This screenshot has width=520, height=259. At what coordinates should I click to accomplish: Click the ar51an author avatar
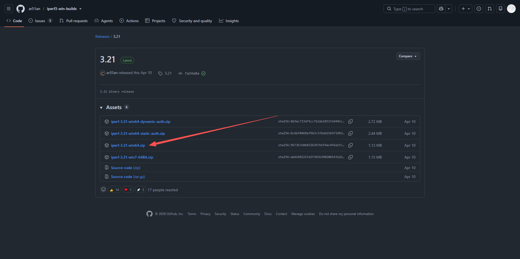[103, 73]
